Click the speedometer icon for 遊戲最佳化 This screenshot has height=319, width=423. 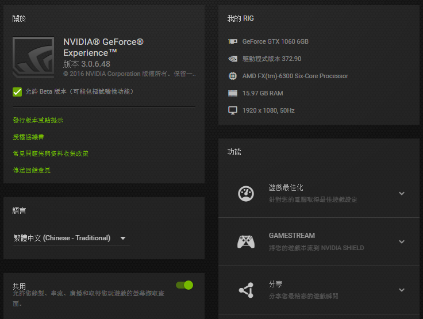pyautogui.click(x=246, y=194)
